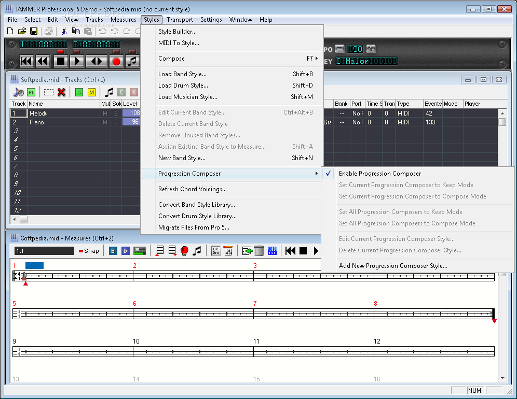Click the blue D icon in Measures toolbar
Viewport: 517px width, 399px height.
point(125,251)
